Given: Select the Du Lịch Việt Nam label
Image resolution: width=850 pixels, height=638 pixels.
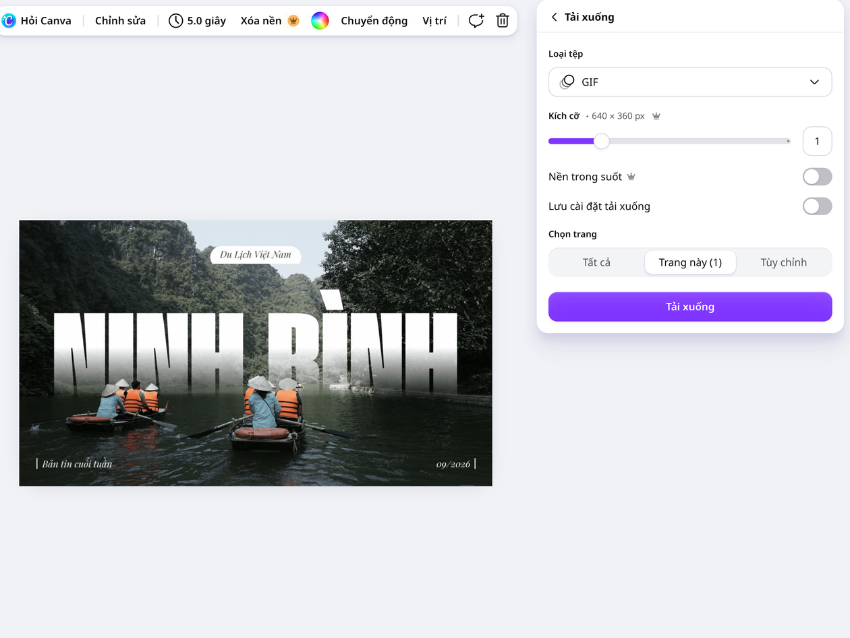Looking at the screenshot, I should click(256, 255).
